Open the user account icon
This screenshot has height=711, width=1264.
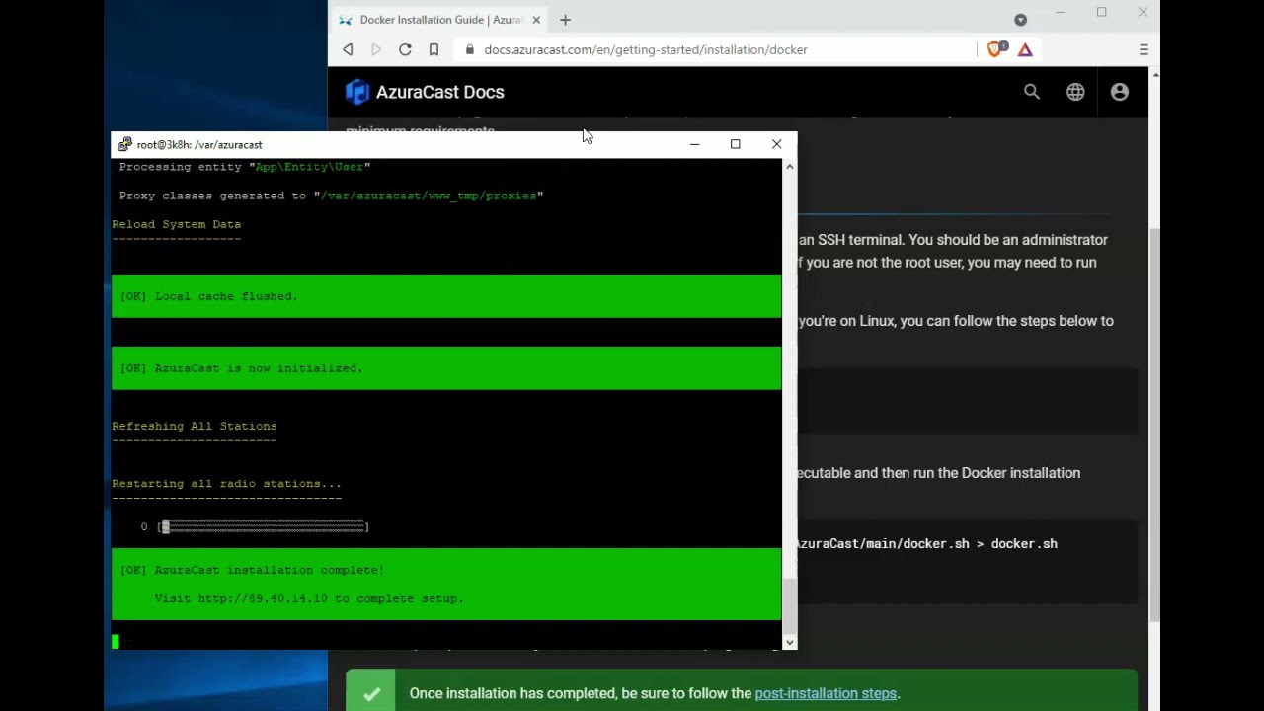pyautogui.click(x=1119, y=92)
